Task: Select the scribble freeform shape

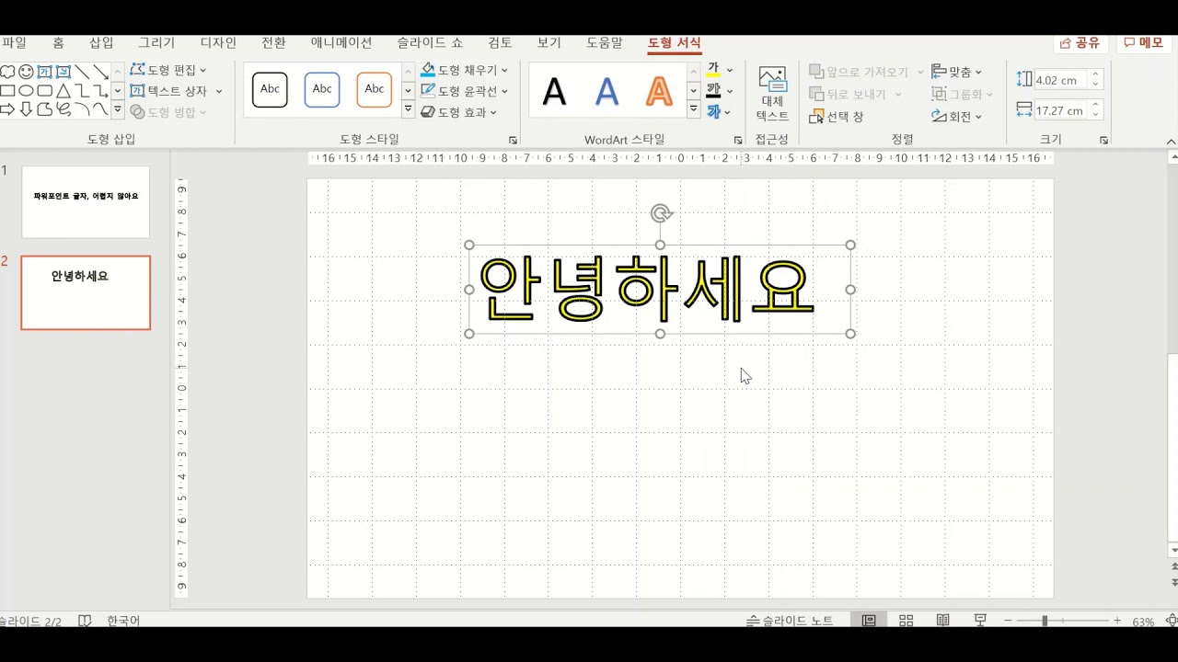Action: click(x=64, y=110)
